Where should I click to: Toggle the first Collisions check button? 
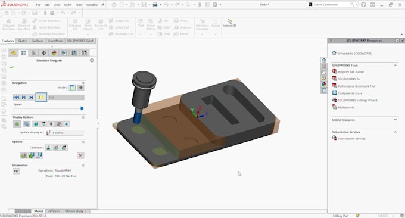coord(48,148)
